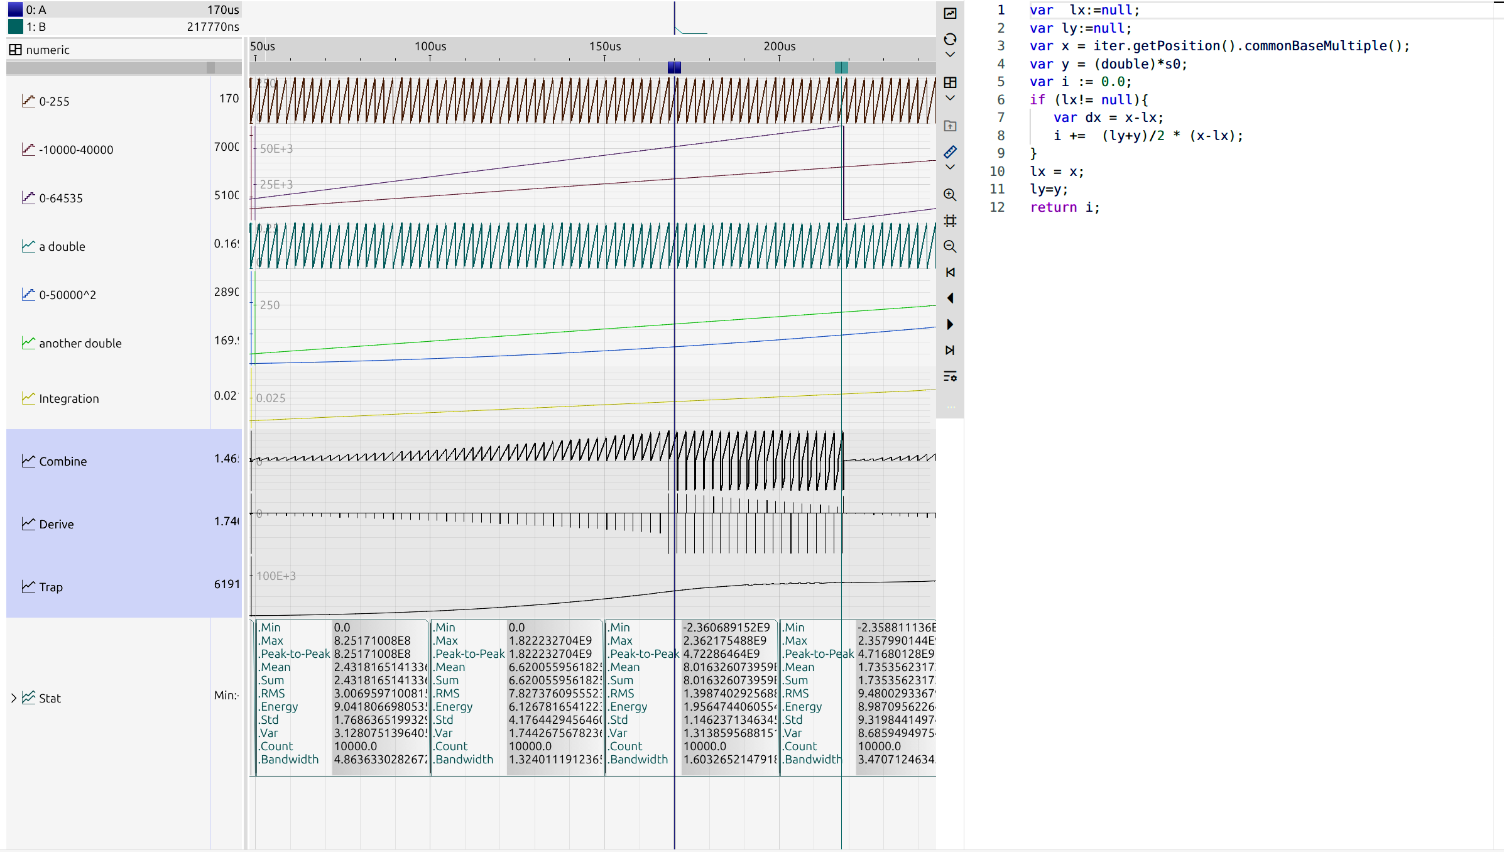The width and height of the screenshot is (1504, 852).
Task: Click the refresh/synchronize icon in toolbar
Action: (x=950, y=39)
